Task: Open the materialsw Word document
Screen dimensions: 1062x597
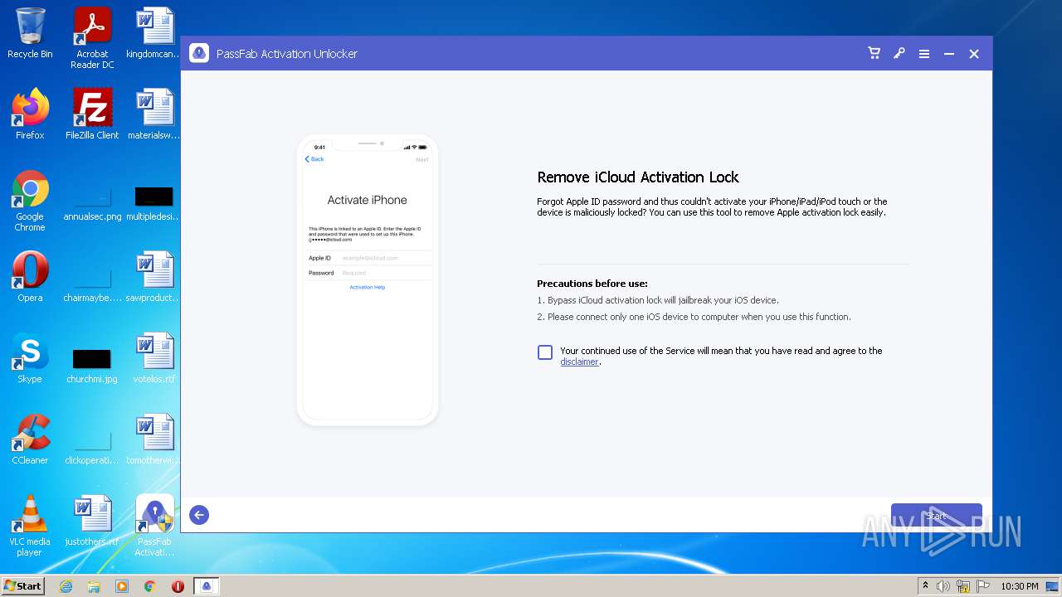Action: pos(154,114)
